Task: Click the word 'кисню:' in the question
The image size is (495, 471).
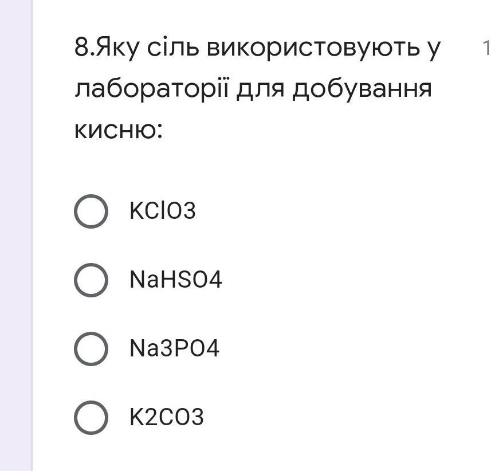Action: tap(119, 129)
